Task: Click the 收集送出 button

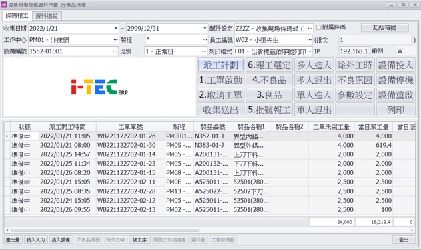Action: [221, 110]
